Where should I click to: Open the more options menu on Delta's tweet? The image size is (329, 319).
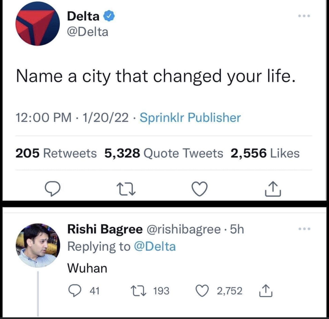point(304,16)
